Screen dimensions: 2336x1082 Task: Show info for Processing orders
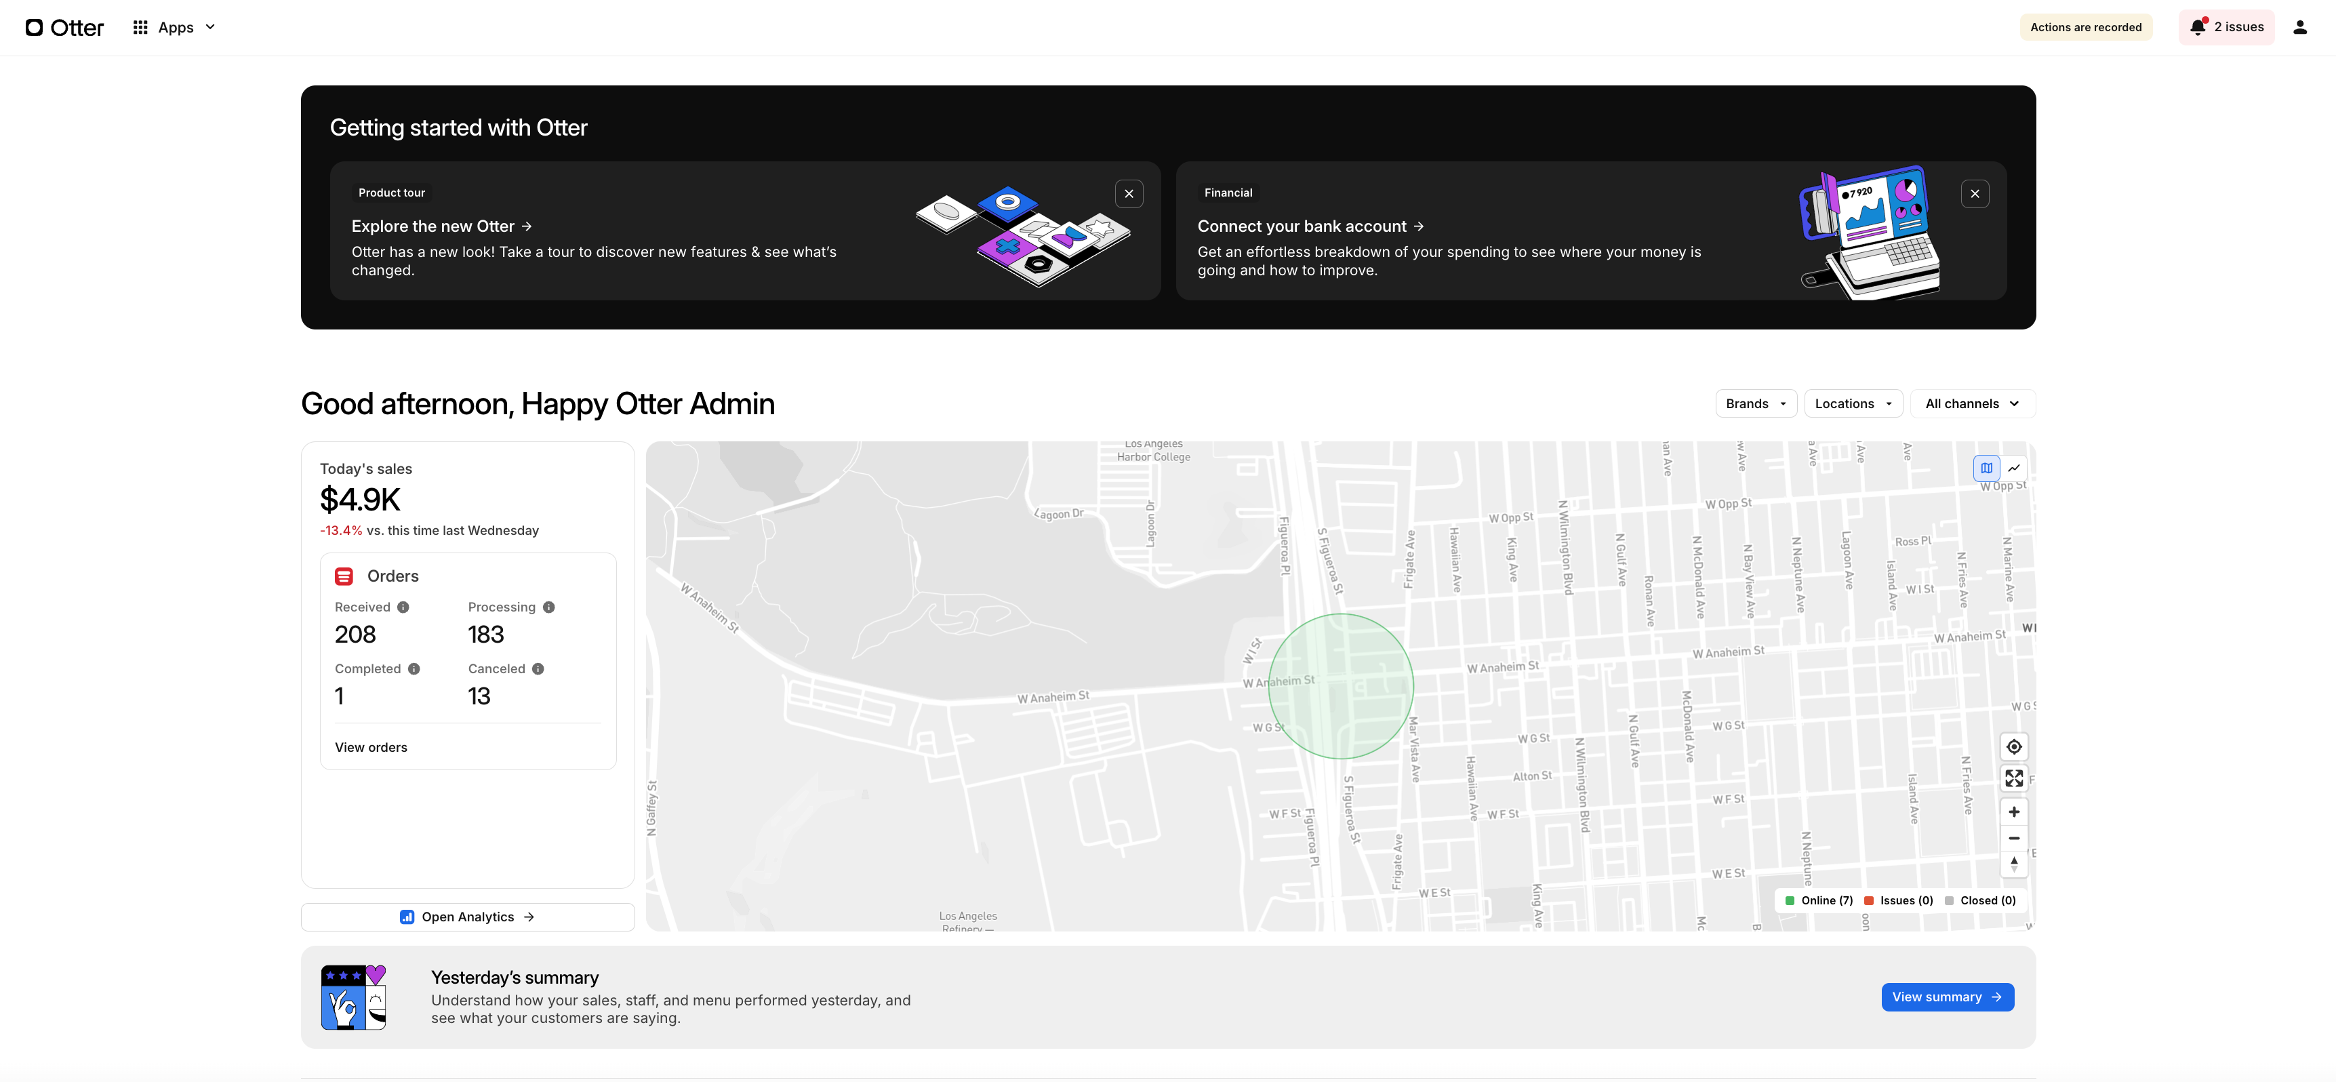(548, 607)
